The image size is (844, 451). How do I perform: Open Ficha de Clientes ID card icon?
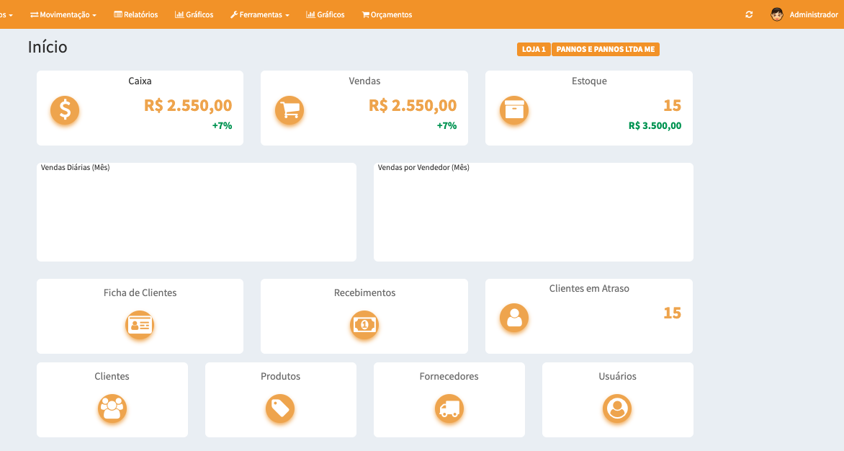[x=140, y=325]
